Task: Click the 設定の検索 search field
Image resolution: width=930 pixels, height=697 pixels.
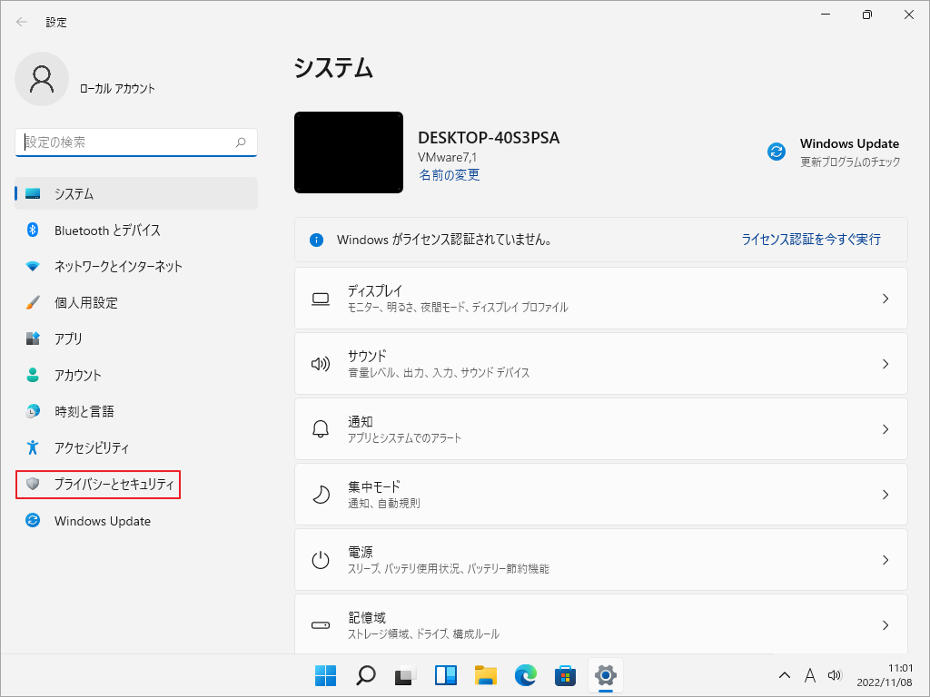Action: click(x=127, y=142)
